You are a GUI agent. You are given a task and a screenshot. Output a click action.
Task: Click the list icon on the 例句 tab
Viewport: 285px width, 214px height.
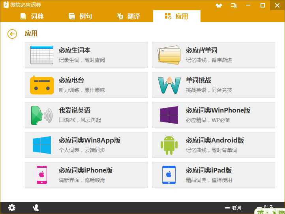(x=71, y=16)
